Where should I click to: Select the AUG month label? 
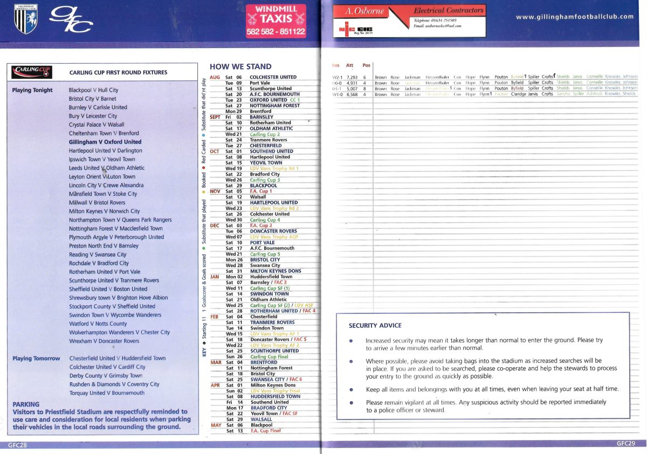(215, 77)
